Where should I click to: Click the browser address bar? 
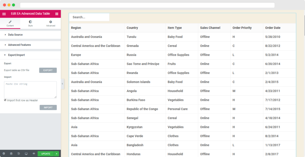point(147,5)
